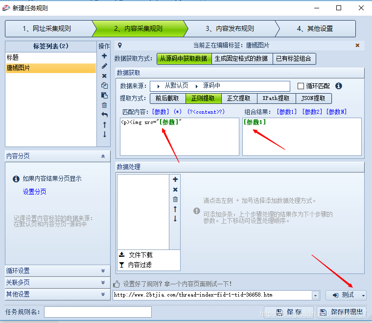This screenshot has height=323, width=372.
Task: Click the combined result text area
Action: point(302,137)
